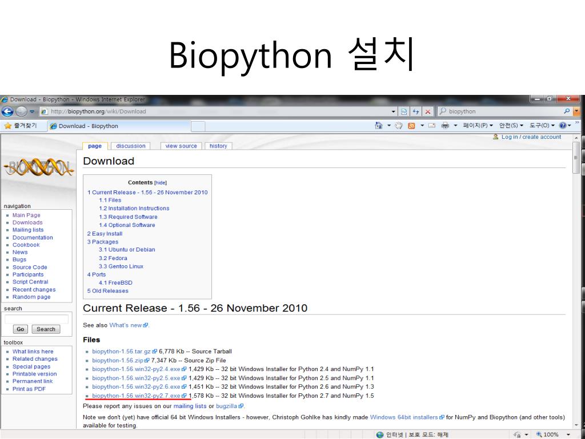Click the page scrollbar up arrow

576,138
